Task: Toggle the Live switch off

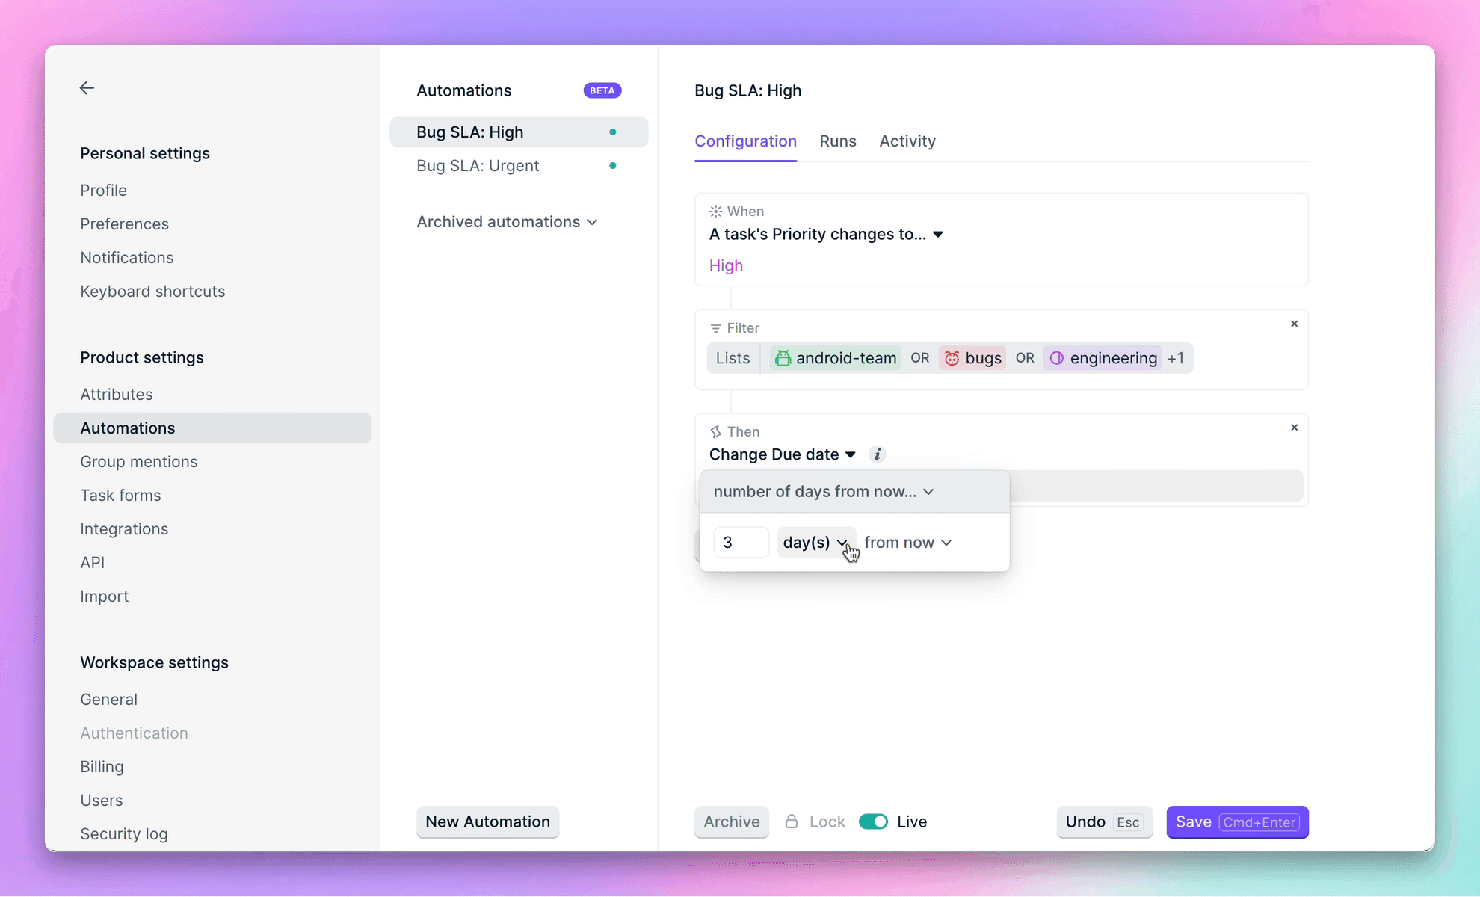Action: pyautogui.click(x=873, y=822)
